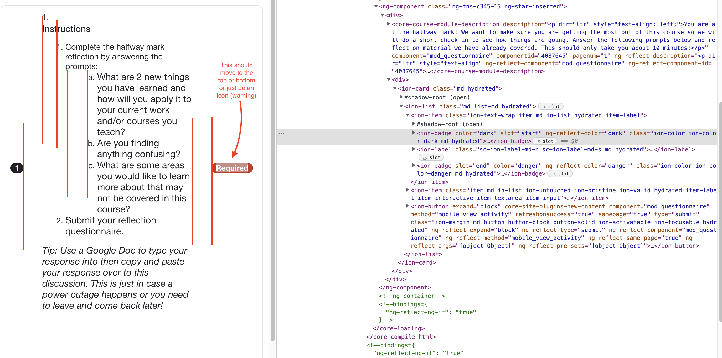Select the closing ion-list tag
722x358 pixels.
point(423,254)
